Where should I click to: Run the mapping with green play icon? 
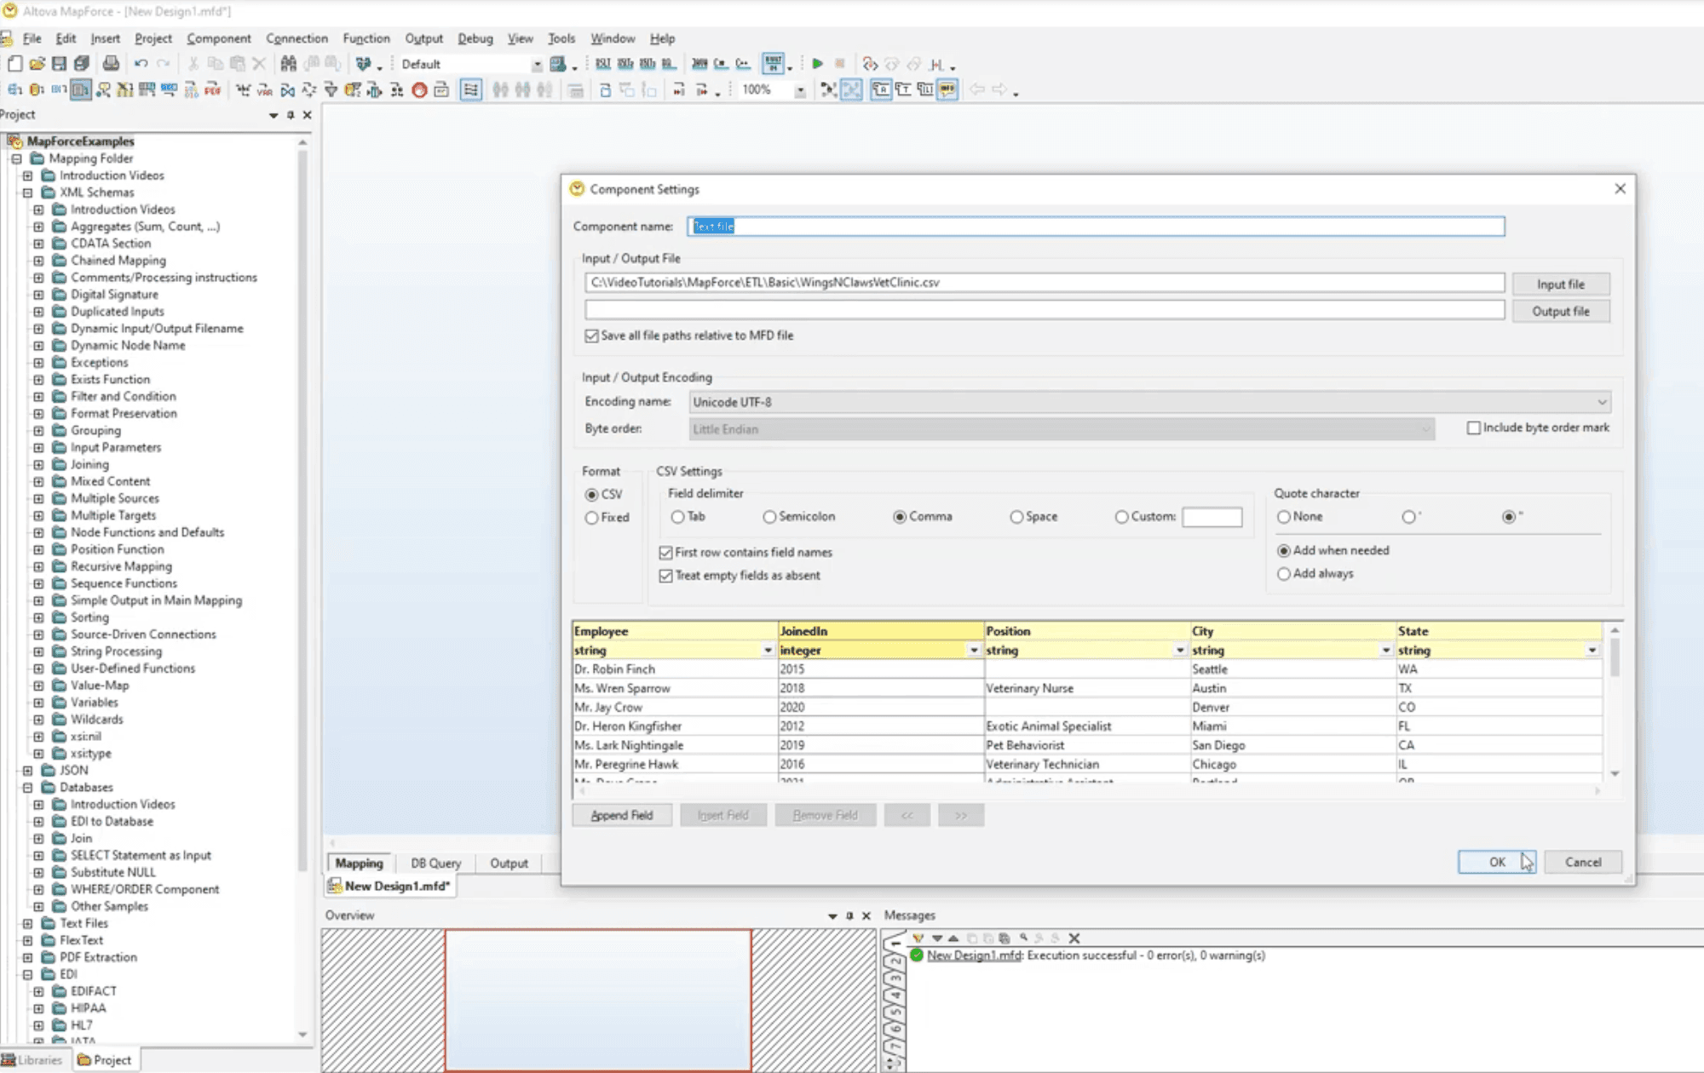click(817, 64)
